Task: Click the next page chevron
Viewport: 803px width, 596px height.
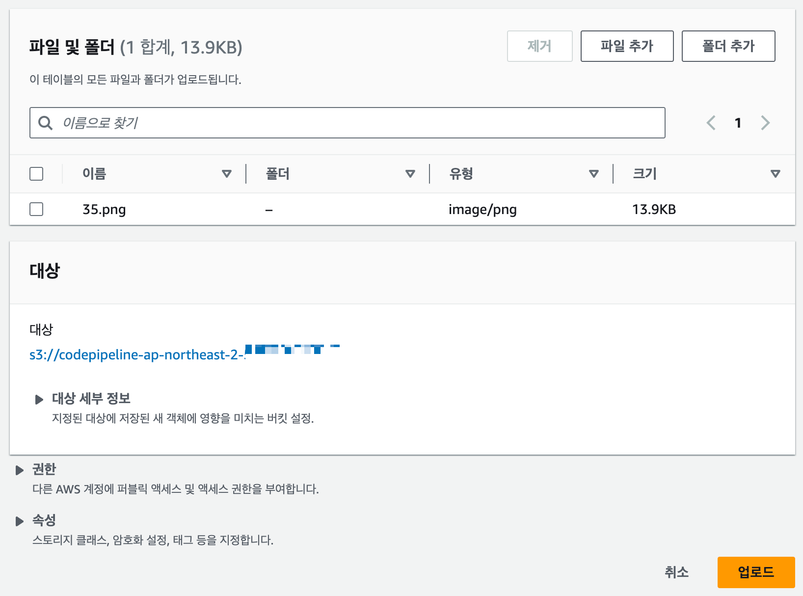Action: click(765, 123)
